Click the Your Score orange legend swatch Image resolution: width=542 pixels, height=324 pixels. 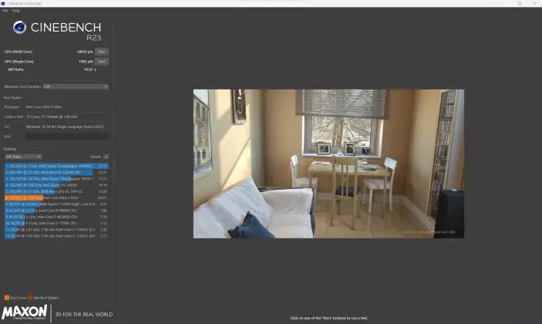[x=7, y=297]
